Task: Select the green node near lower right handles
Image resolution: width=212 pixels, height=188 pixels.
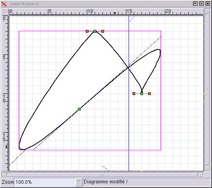Action: (x=142, y=93)
